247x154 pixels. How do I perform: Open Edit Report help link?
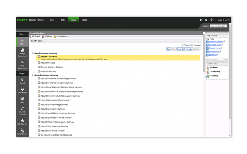tap(213, 55)
